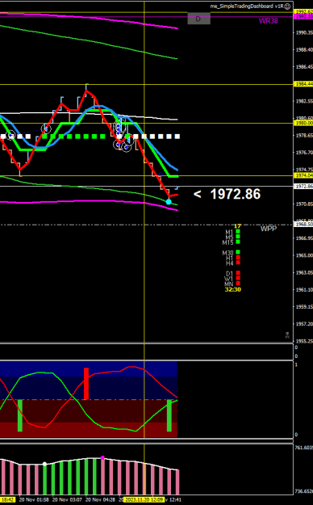The image size is (313, 505).
Task: Click the current price tag 1972.86 on axis
Action: click(x=303, y=186)
